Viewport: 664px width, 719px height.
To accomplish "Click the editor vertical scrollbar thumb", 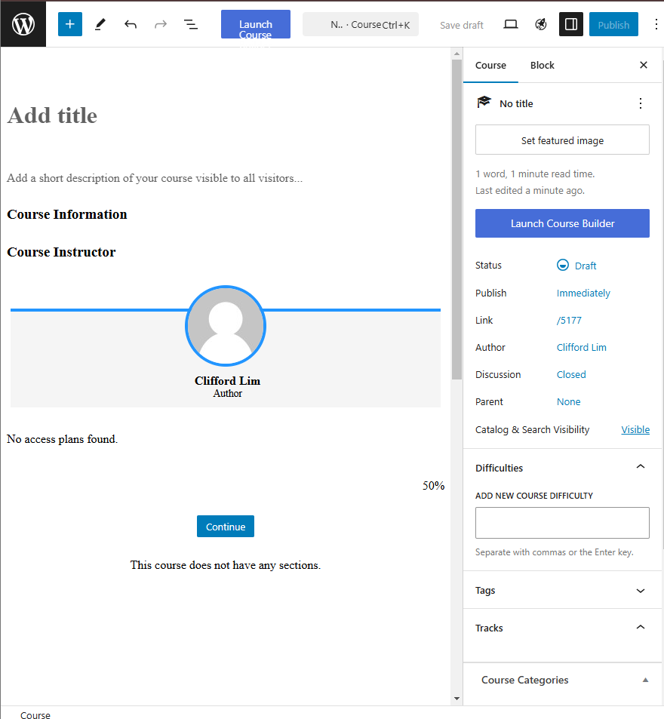I will click(456, 220).
